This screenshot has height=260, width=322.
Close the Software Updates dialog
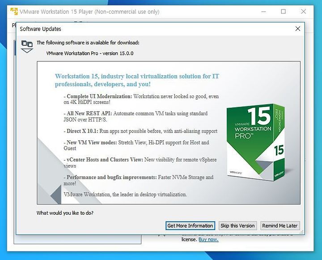point(298,29)
